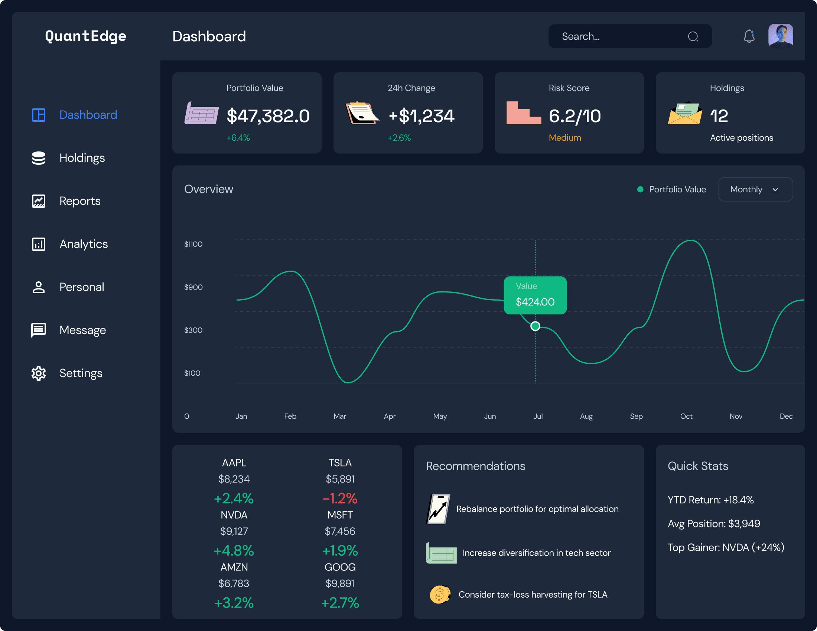This screenshot has height=631, width=817.
Task: Click the tax-loss harvesting coin icon
Action: pyautogui.click(x=440, y=594)
